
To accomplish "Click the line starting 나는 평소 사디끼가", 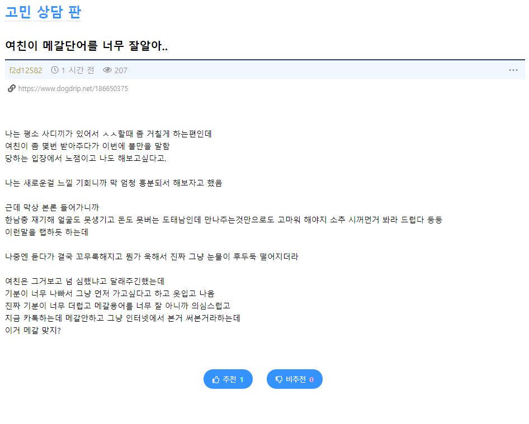I will point(108,134).
